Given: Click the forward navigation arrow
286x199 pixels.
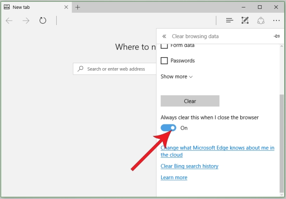Looking at the screenshot, I should (26, 21).
